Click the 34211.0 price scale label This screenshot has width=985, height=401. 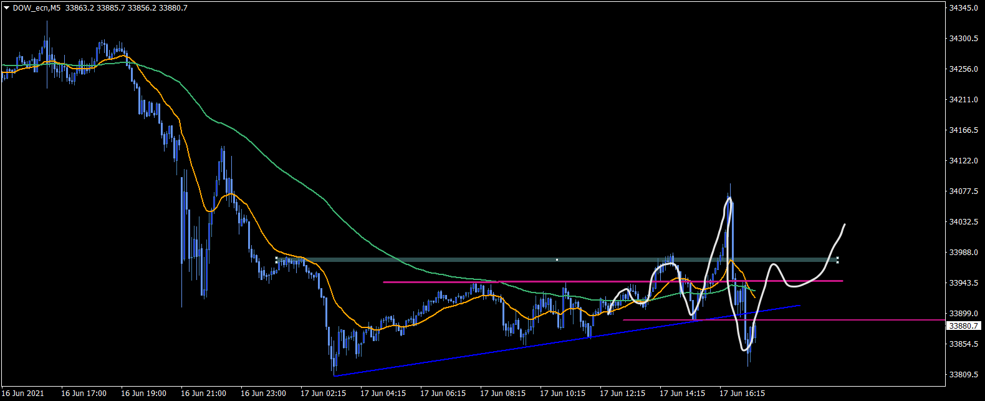(963, 100)
